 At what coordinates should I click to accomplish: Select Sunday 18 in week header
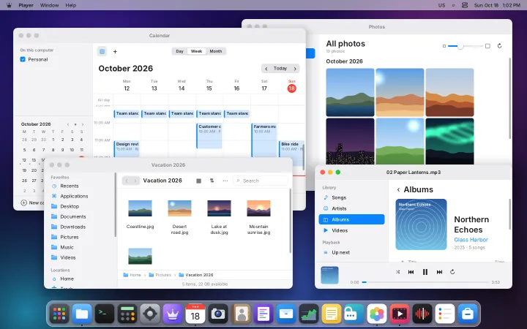tap(291, 88)
